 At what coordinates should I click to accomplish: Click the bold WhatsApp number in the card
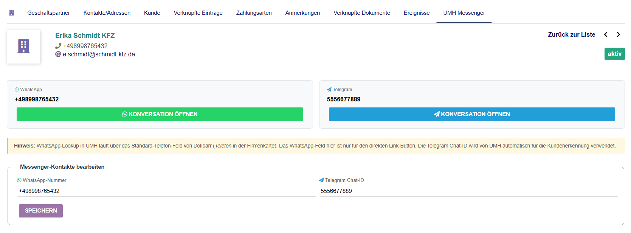(37, 99)
